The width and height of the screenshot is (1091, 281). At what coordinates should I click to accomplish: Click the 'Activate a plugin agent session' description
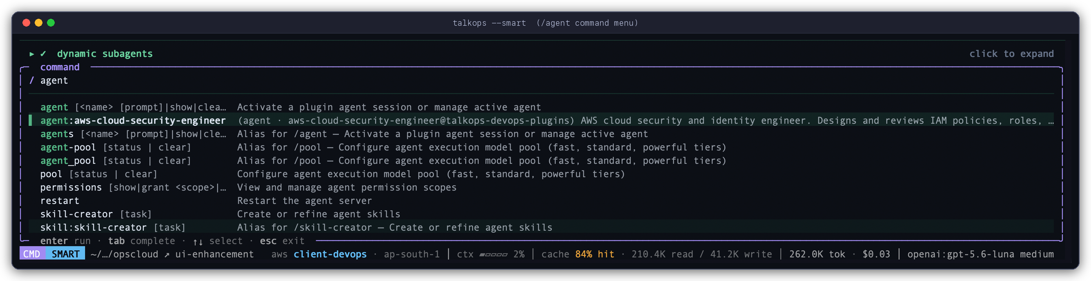click(389, 107)
